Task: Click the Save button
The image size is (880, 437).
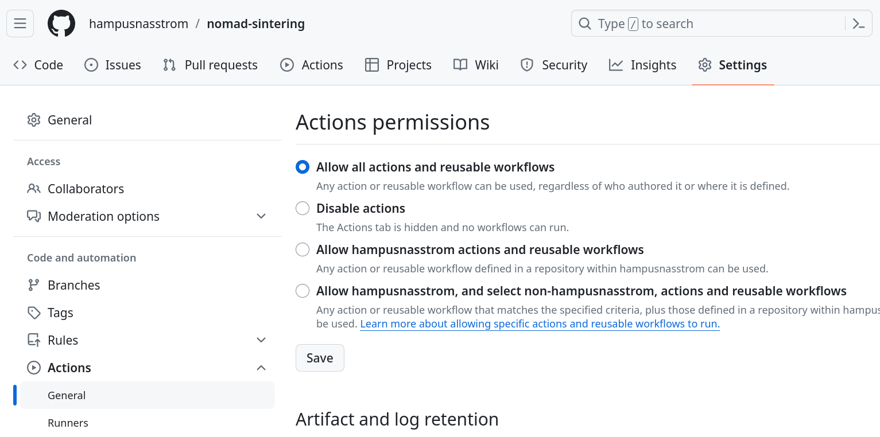Action: (320, 358)
